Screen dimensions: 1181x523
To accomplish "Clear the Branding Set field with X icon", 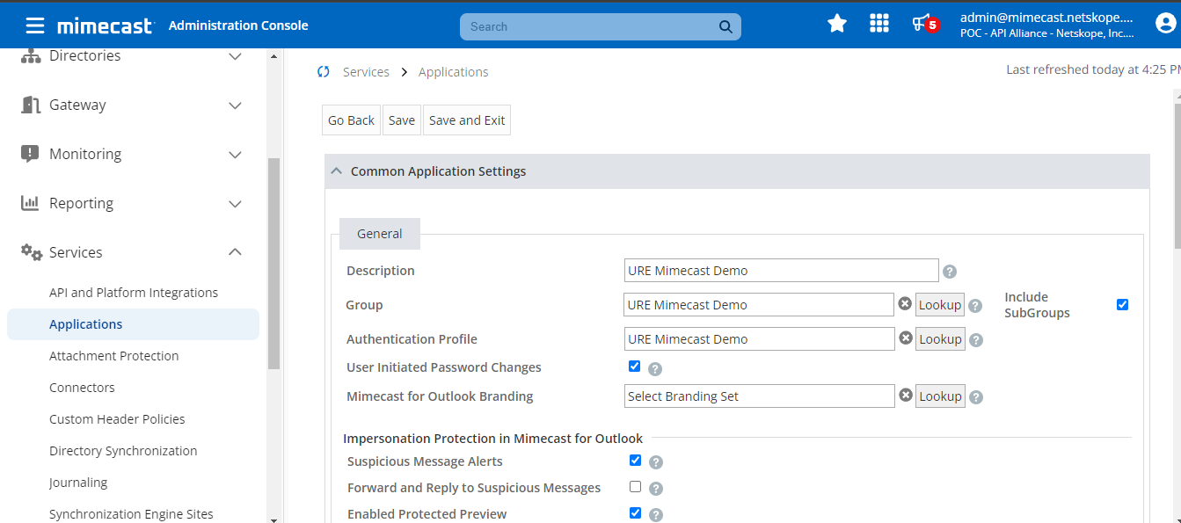I will coord(906,396).
